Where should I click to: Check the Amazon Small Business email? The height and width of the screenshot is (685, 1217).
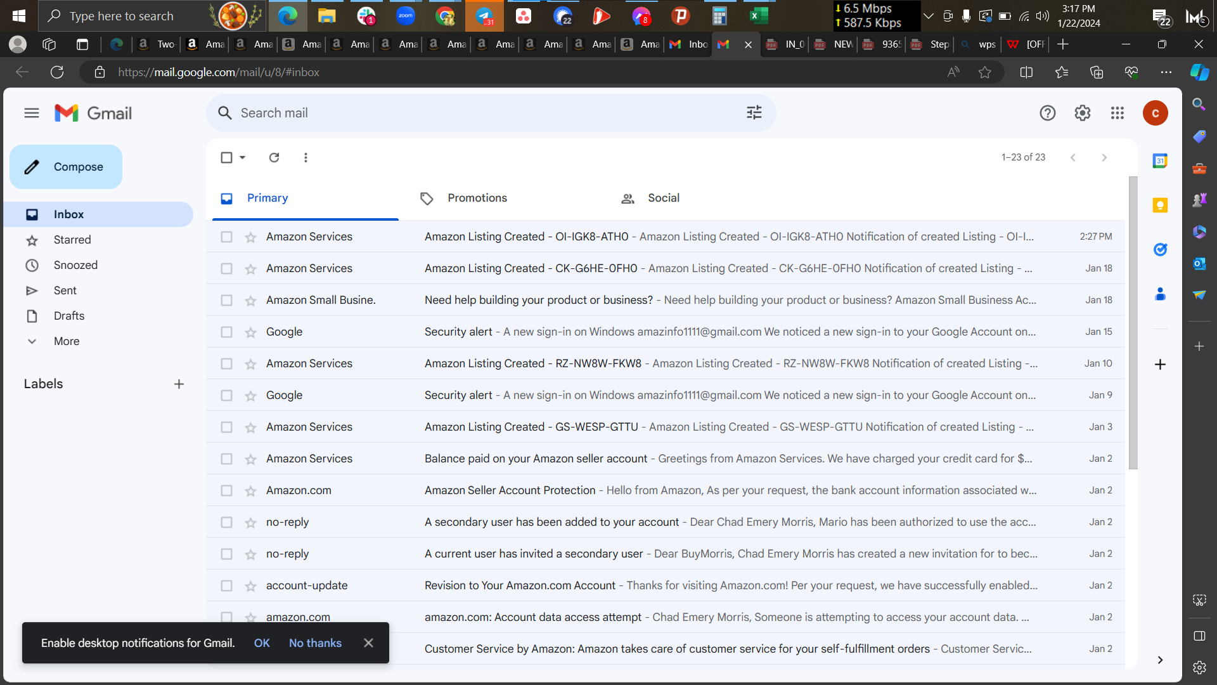pyautogui.click(x=226, y=300)
